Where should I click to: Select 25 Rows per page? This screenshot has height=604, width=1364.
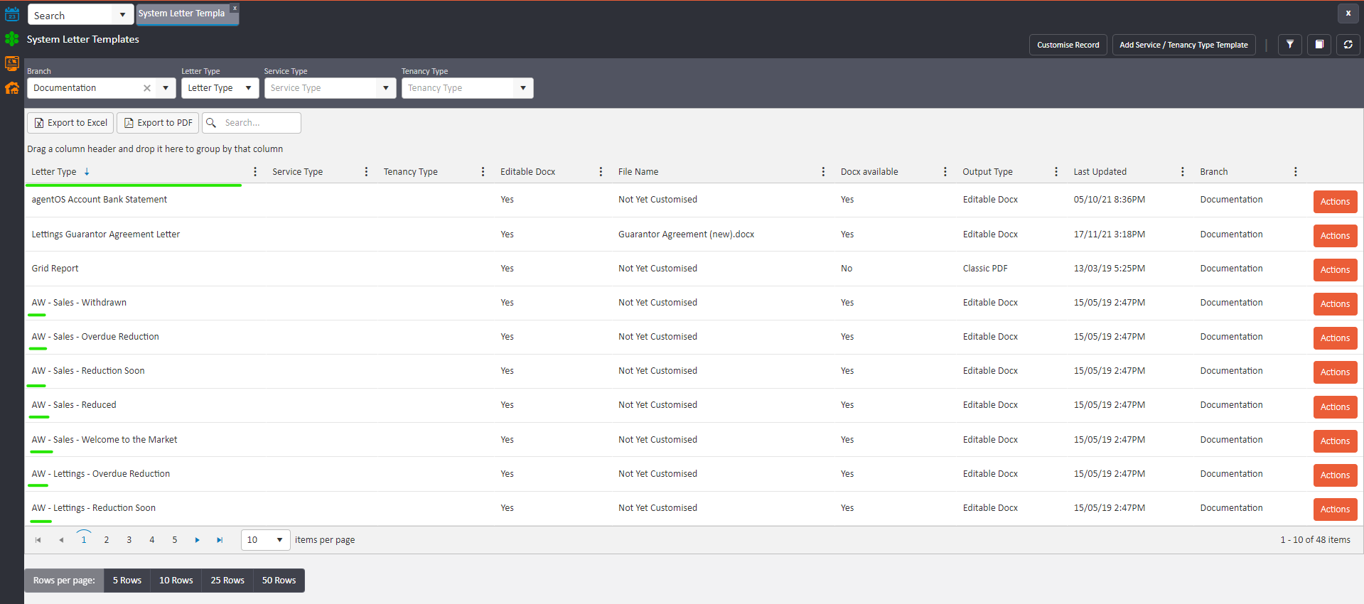[x=227, y=581]
